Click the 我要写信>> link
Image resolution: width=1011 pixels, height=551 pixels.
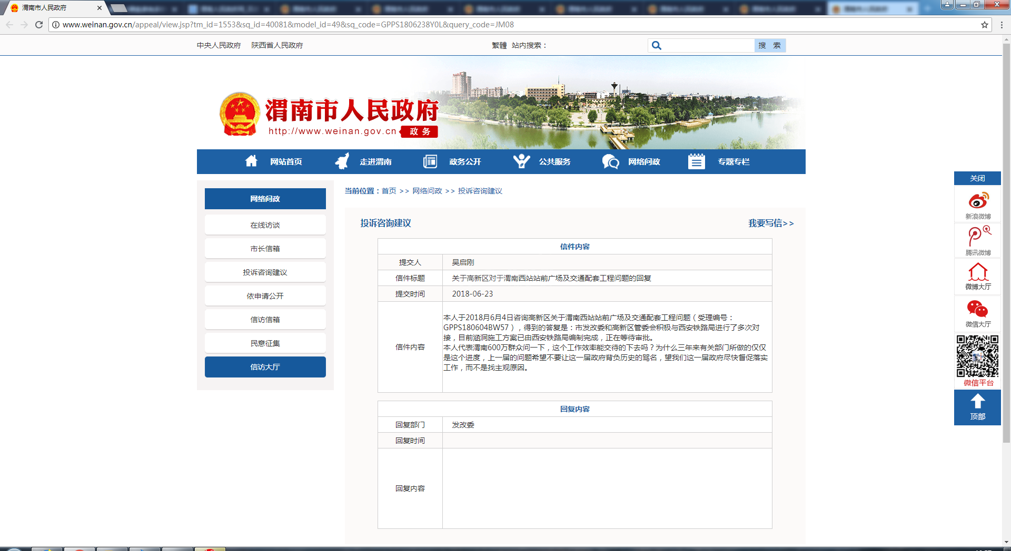pos(770,223)
